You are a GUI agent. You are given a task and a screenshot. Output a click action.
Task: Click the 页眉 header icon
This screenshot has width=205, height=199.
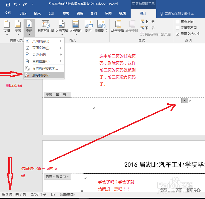pos(7,24)
